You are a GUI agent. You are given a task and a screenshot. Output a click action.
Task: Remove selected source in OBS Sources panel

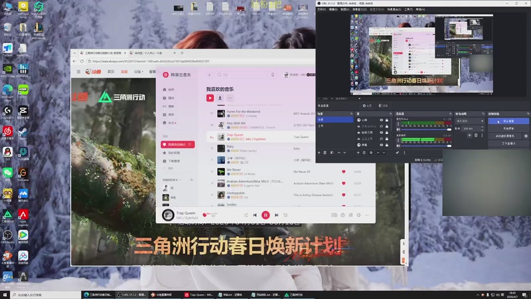pyautogui.click(x=364, y=153)
